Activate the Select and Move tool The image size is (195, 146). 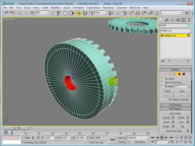click(79, 13)
